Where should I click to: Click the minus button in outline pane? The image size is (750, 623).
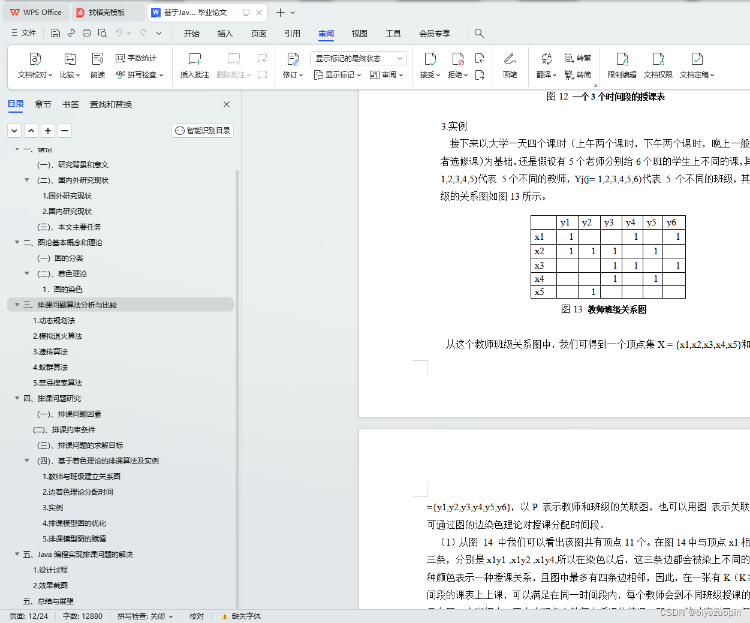65,130
